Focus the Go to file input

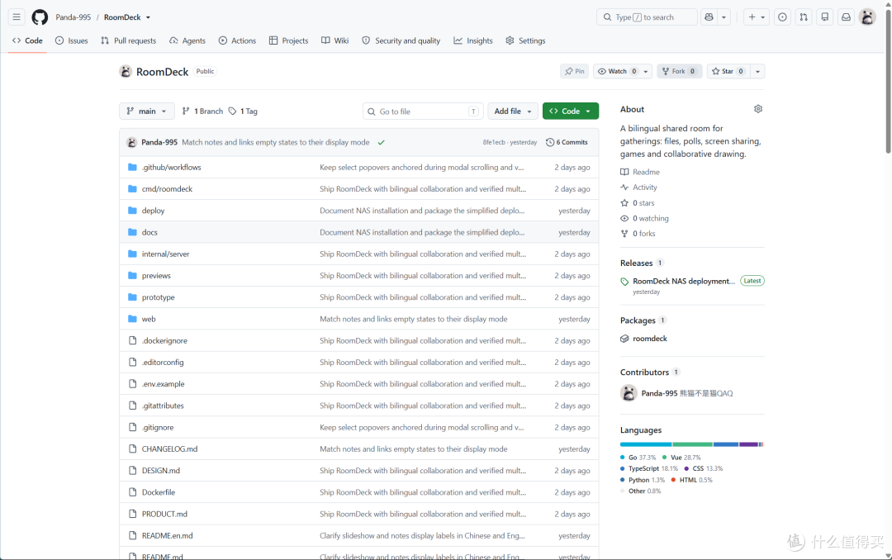423,111
